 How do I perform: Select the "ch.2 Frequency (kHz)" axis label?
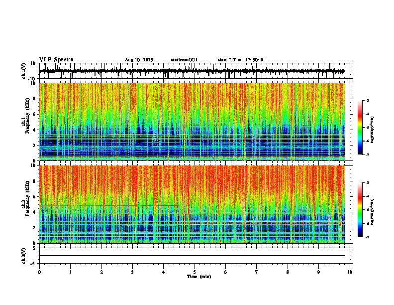click(x=25, y=198)
